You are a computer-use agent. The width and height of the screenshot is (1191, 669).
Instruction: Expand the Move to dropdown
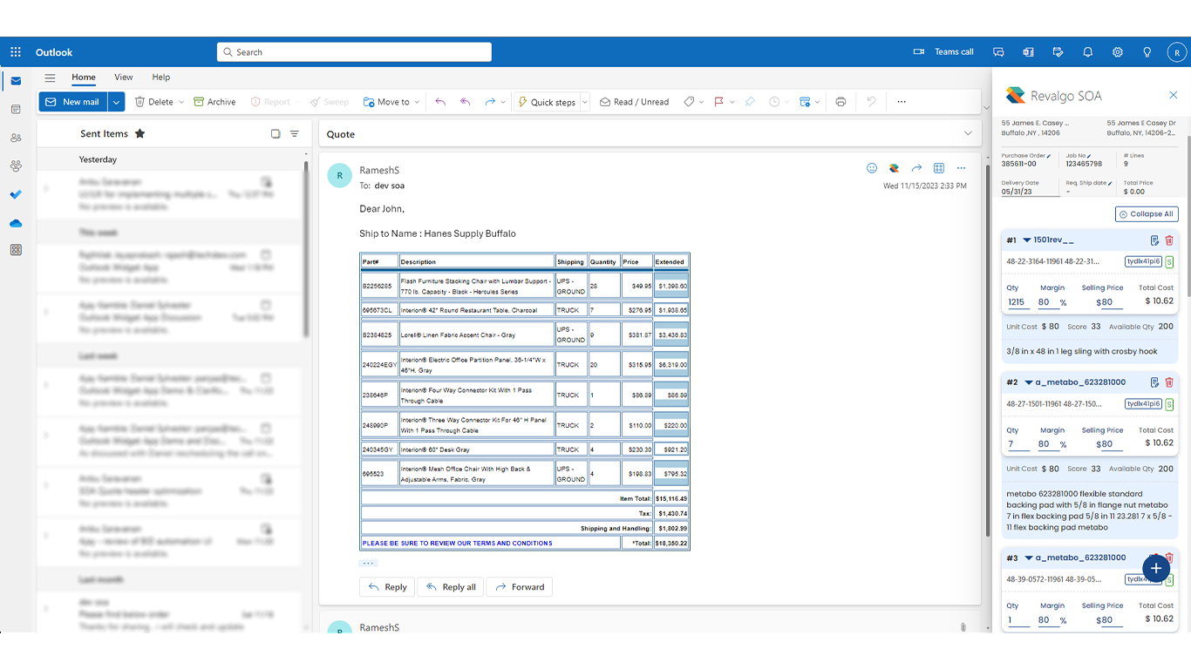[x=417, y=102]
